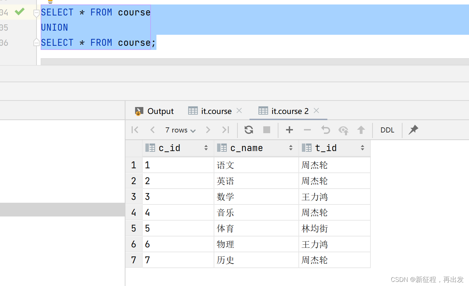Add a new row with plus icon
Image resolution: width=469 pixels, height=286 pixels.
[x=289, y=130]
